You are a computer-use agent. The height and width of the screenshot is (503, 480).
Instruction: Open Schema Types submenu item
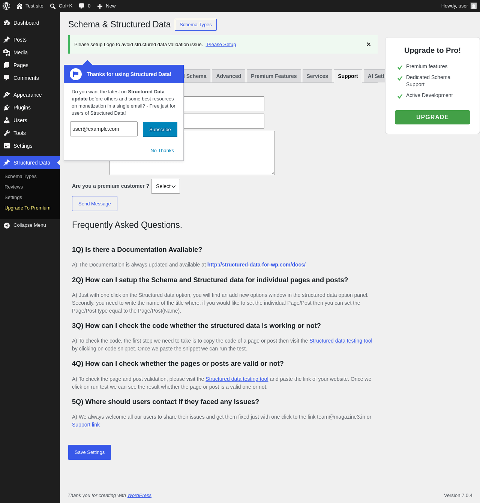point(21,177)
